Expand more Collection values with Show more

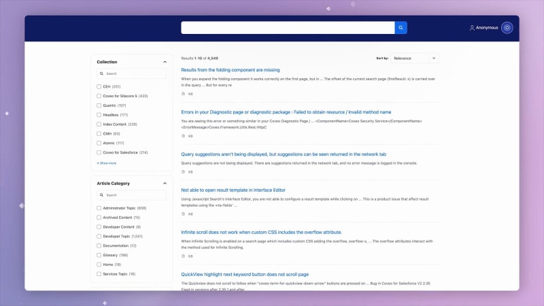pyautogui.click(x=107, y=163)
